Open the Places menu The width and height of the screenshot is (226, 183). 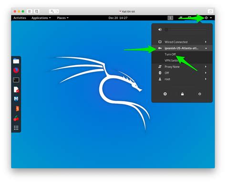pos(62,18)
